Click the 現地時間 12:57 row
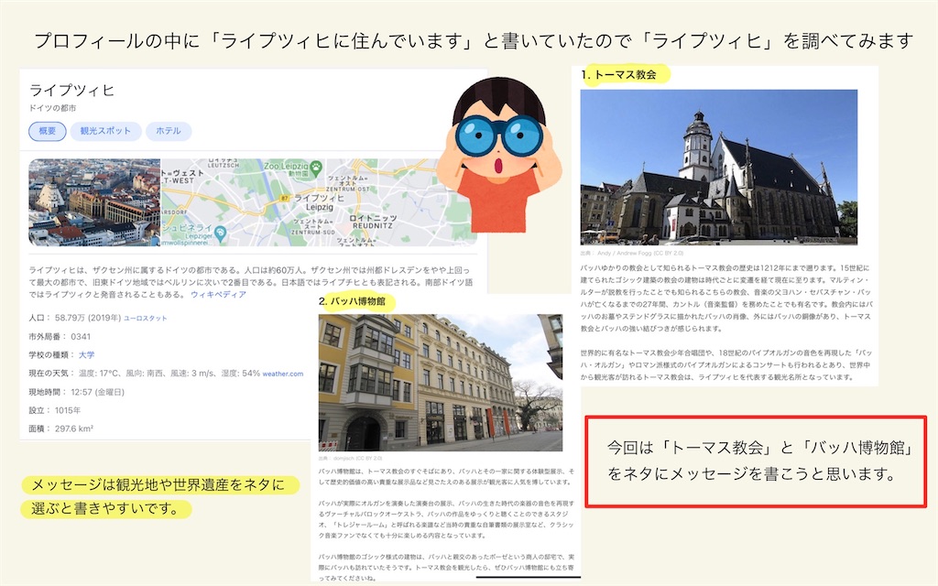The width and height of the screenshot is (938, 586). pyautogui.click(x=77, y=392)
